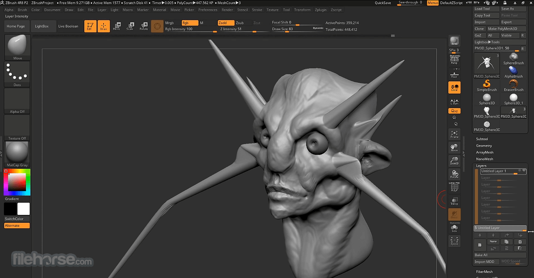The height and width of the screenshot is (278, 534).
Task: Click the Make PolyMesh3D button
Action: point(507,29)
